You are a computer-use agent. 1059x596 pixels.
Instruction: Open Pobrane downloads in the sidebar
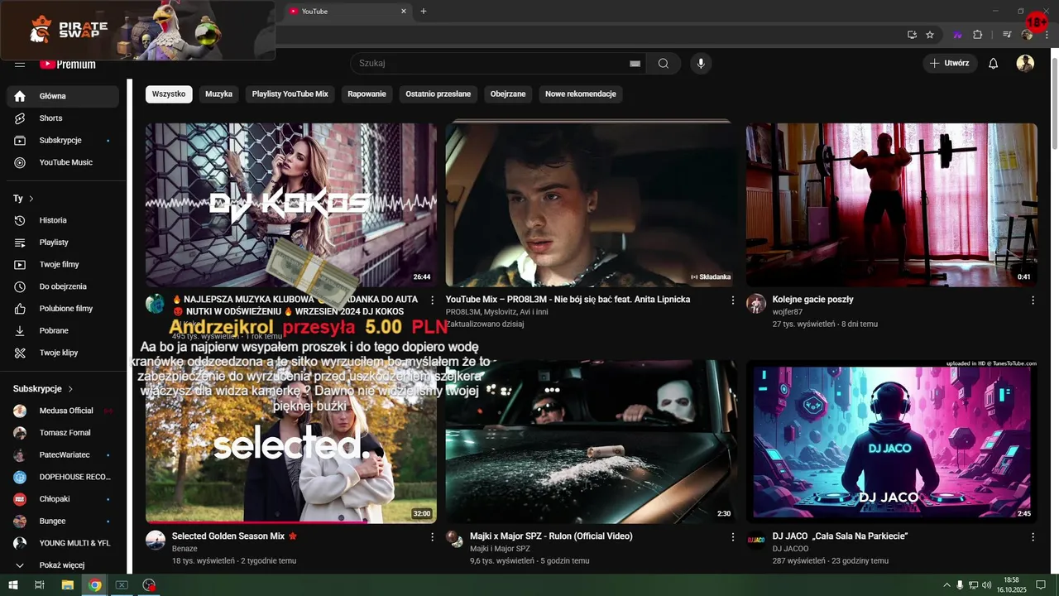click(x=63, y=330)
